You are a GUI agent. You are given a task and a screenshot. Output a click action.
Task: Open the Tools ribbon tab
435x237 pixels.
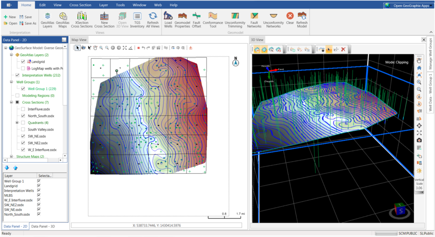[120, 5]
